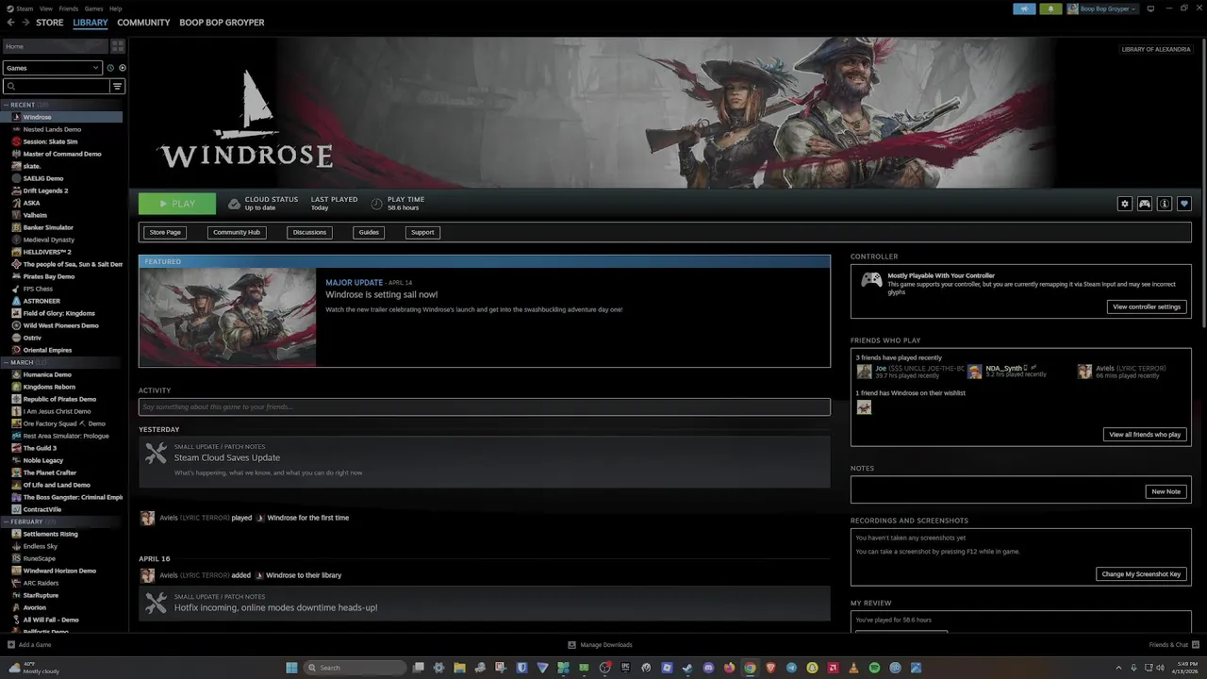Switch to the COMMUNITY tab
This screenshot has width=1207, height=679.
(143, 23)
